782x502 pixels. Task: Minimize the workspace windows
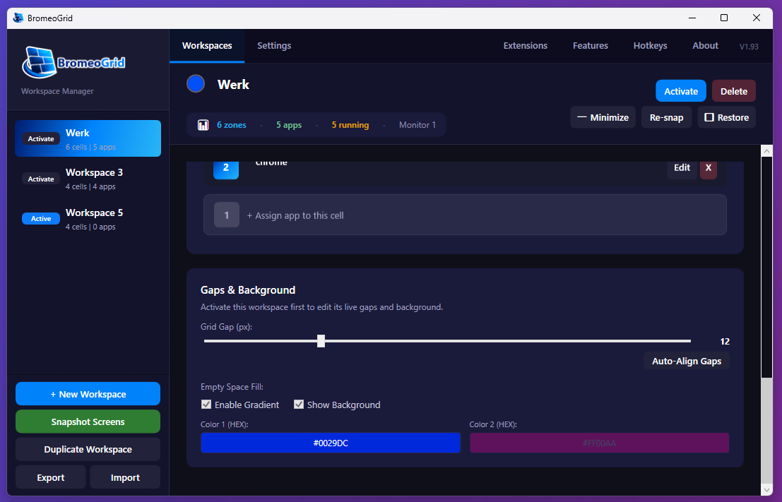click(603, 117)
